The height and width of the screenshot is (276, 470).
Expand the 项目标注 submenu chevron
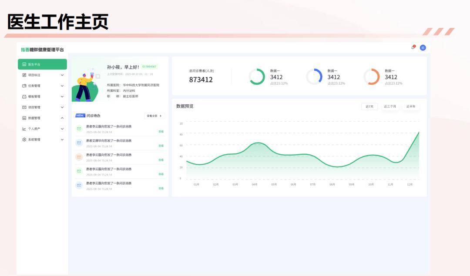tap(61, 75)
